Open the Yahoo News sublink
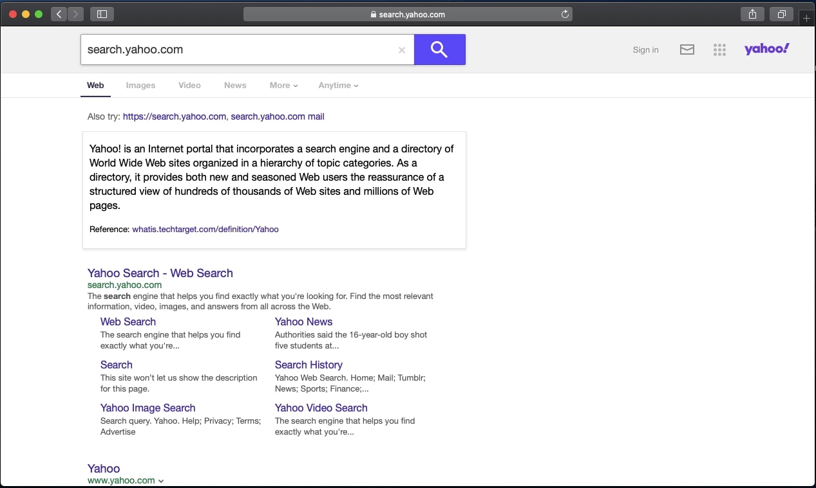816x488 pixels. [303, 321]
